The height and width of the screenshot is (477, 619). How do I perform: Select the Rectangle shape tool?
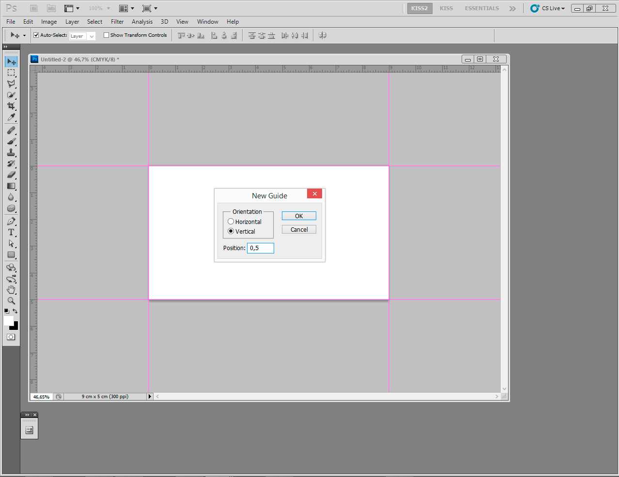click(x=11, y=254)
